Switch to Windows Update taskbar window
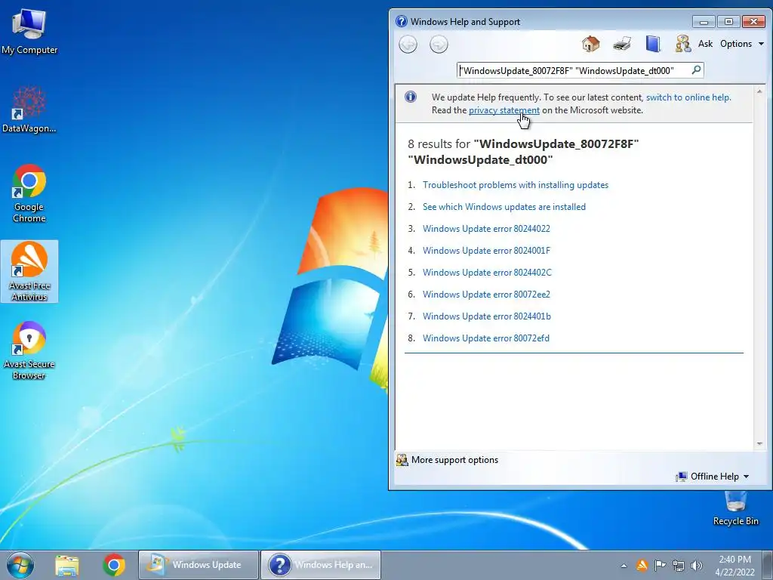This screenshot has width=773, height=580. coord(199,565)
